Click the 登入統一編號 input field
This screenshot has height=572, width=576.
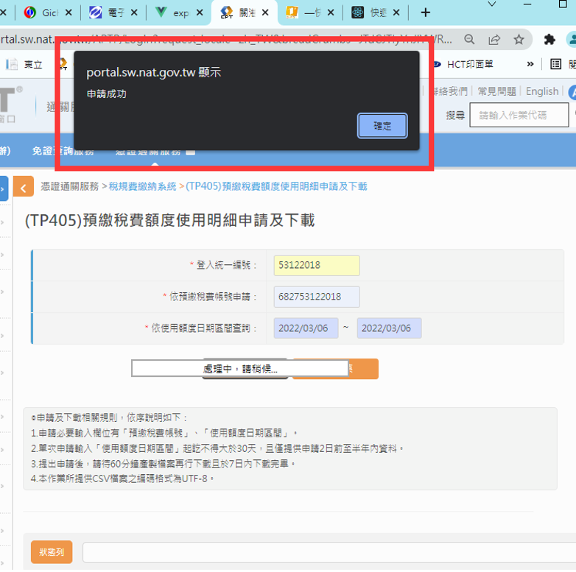[x=316, y=265]
